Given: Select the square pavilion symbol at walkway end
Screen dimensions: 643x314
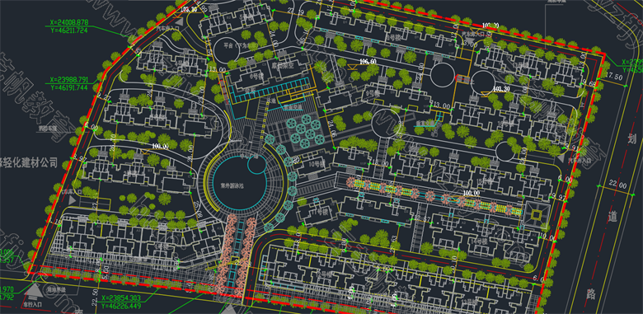Looking at the screenshot, I should [x=535, y=214].
